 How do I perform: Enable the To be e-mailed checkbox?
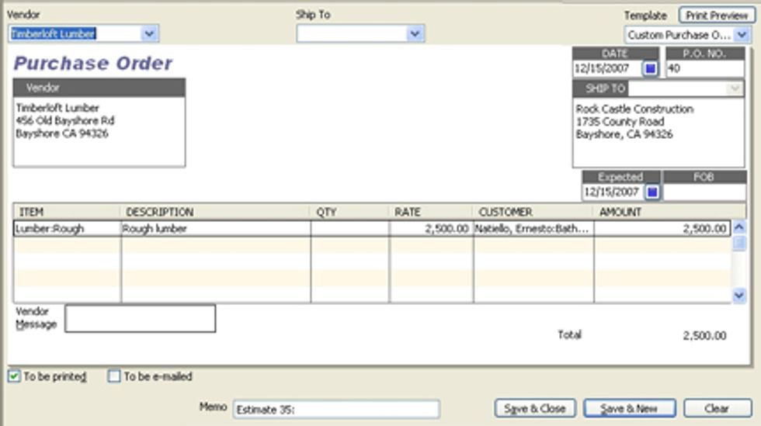[114, 376]
